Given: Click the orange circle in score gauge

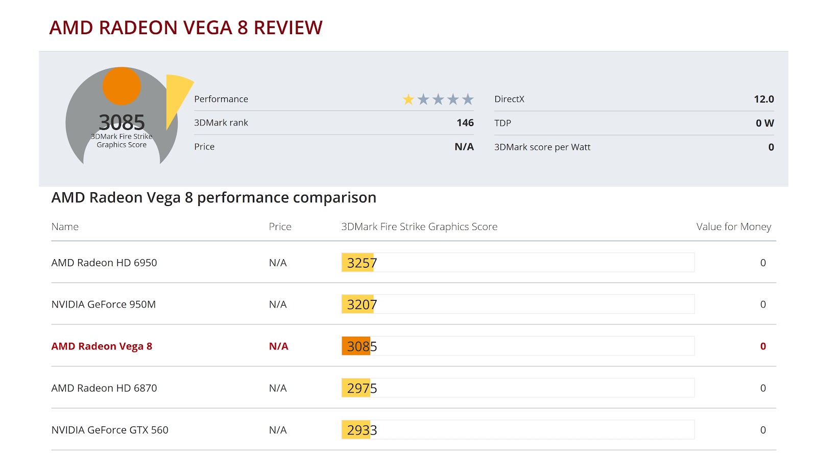Looking at the screenshot, I should (122, 86).
